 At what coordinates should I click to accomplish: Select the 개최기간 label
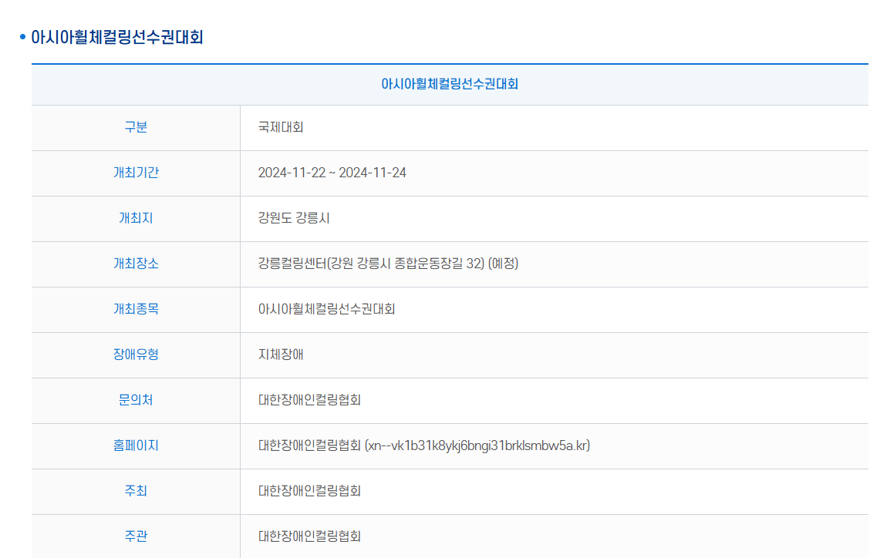pyautogui.click(x=136, y=173)
